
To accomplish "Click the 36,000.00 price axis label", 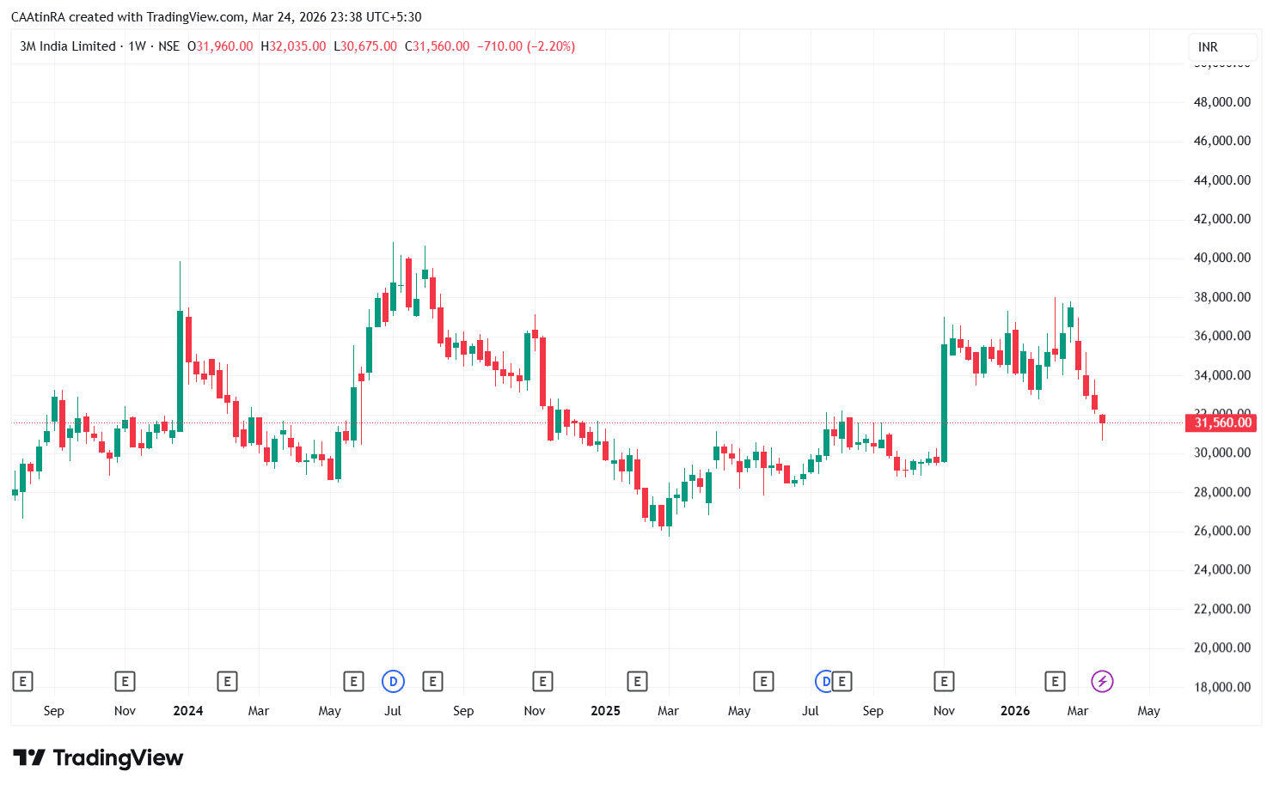I will 1222,336.
